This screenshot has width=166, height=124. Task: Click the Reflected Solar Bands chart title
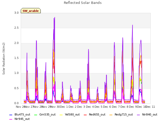(83, 3)
